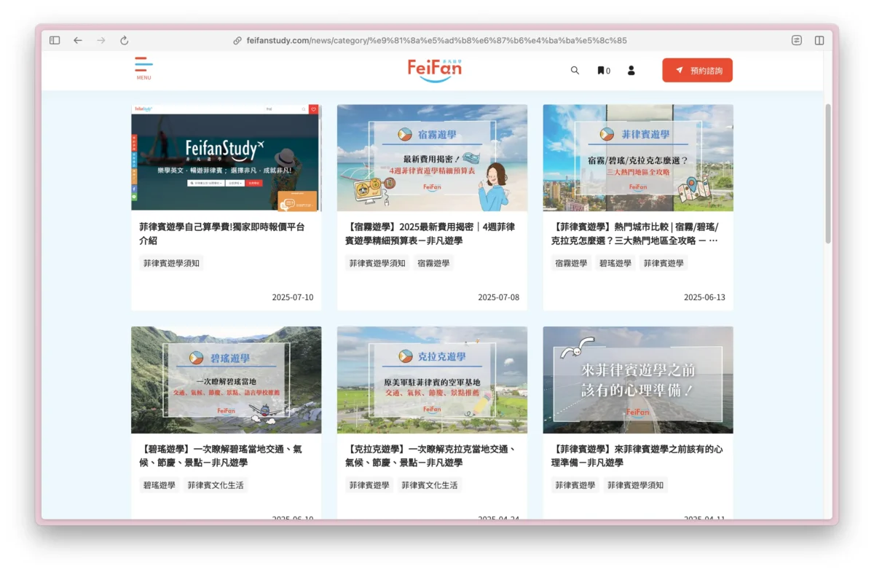This screenshot has width=874, height=572.
Task: Open the hamburger MENU icon
Action: coord(143,68)
